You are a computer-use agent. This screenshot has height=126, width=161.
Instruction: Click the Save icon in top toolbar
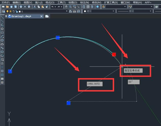[x=12, y=7]
